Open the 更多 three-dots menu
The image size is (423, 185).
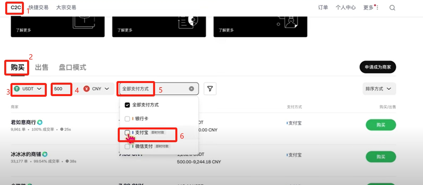click(x=377, y=8)
